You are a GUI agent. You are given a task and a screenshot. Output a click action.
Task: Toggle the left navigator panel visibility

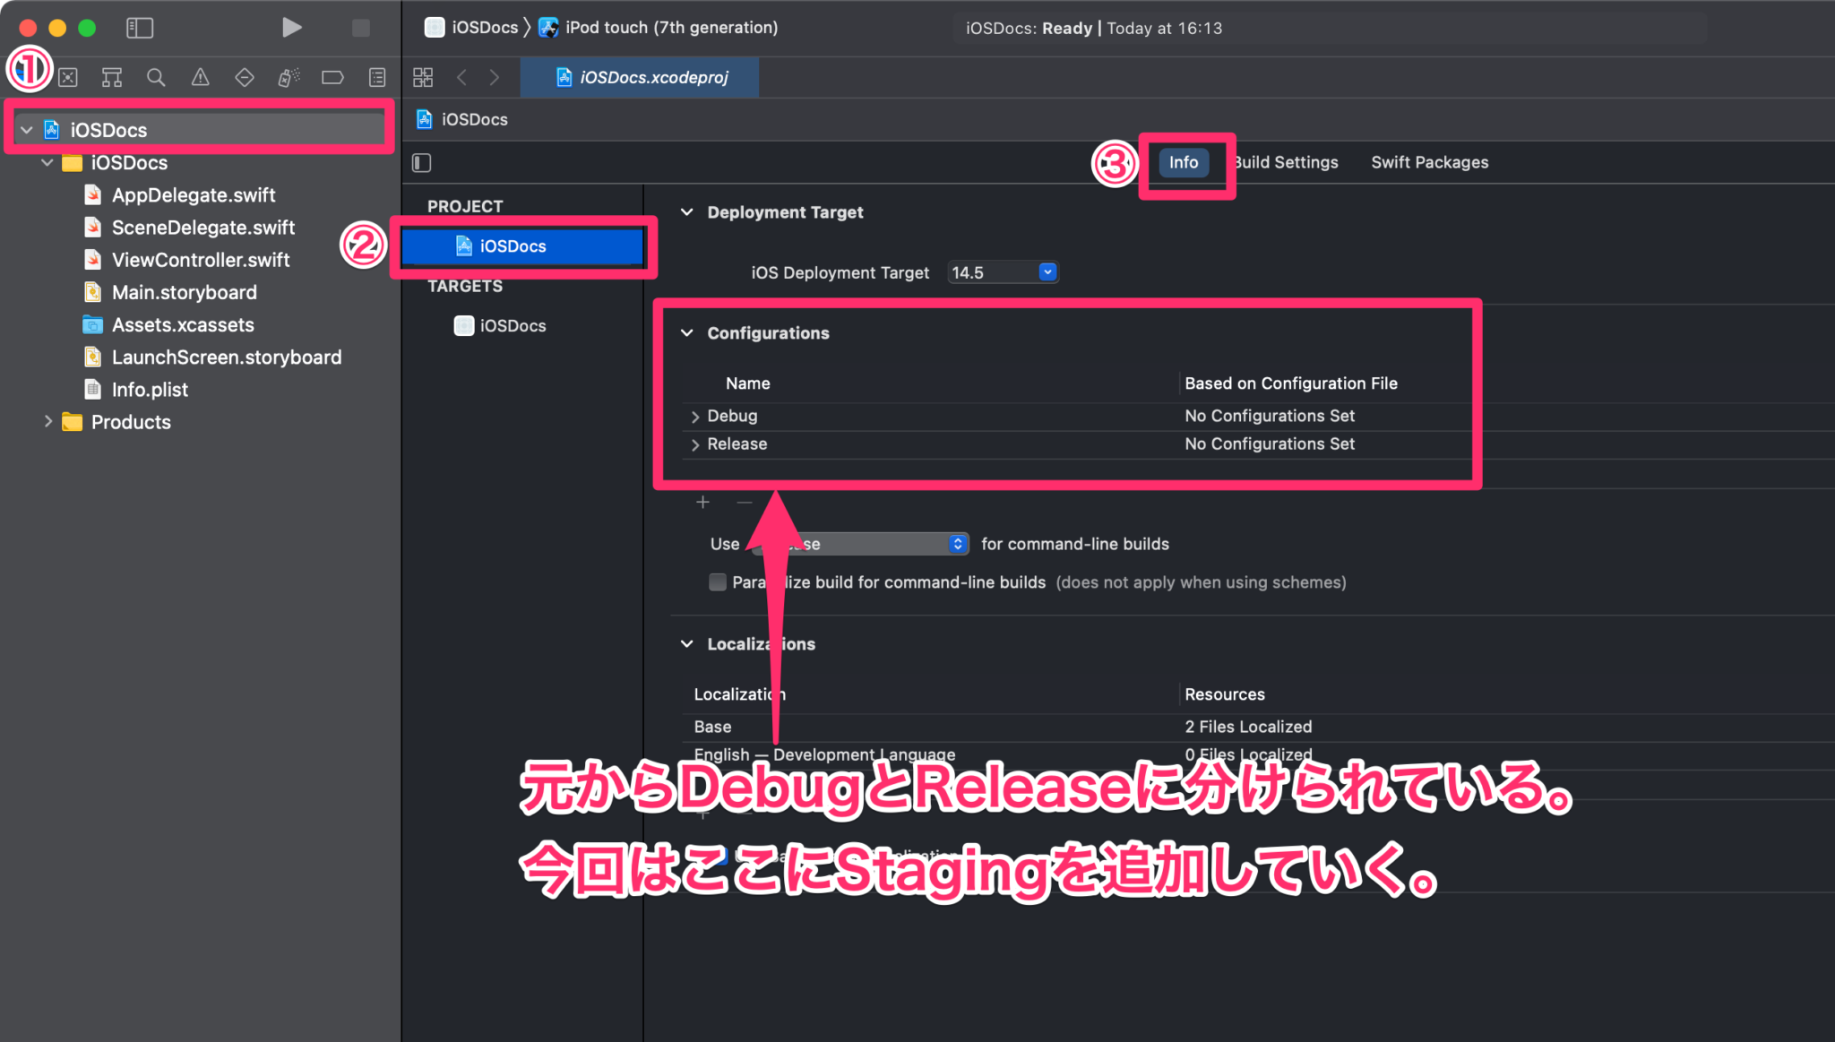click(140, 28)
